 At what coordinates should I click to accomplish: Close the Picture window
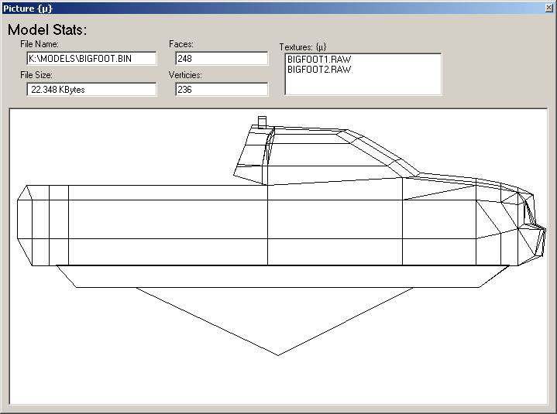click(x=548, y=8)
